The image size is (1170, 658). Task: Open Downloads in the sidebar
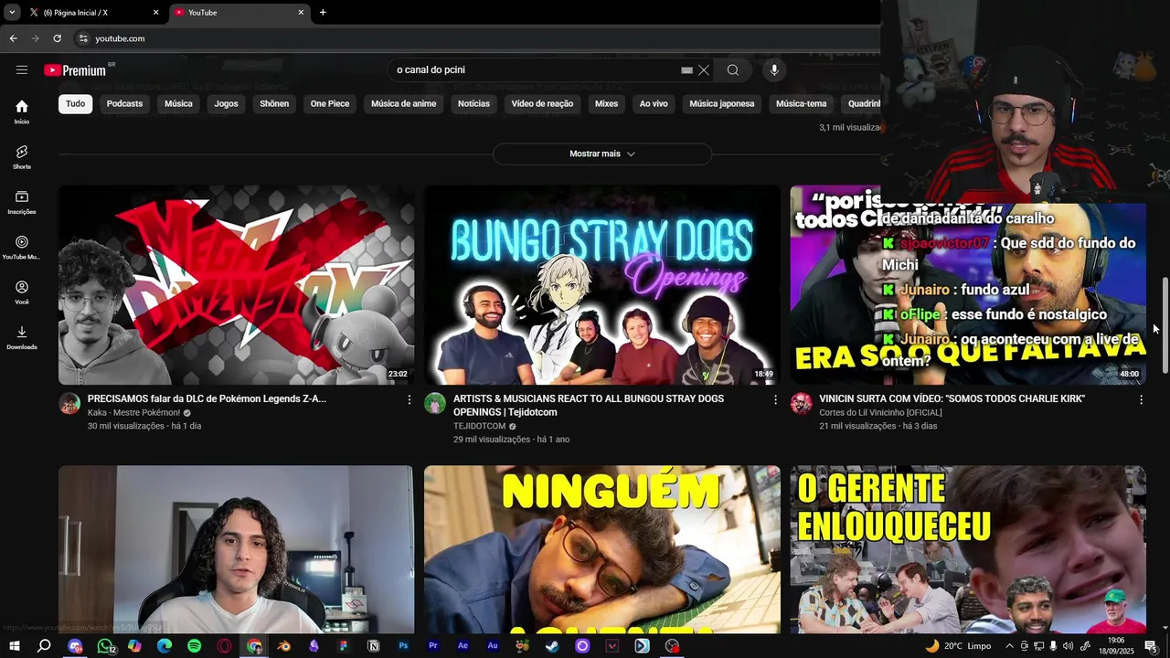click(x=22, y=337)
